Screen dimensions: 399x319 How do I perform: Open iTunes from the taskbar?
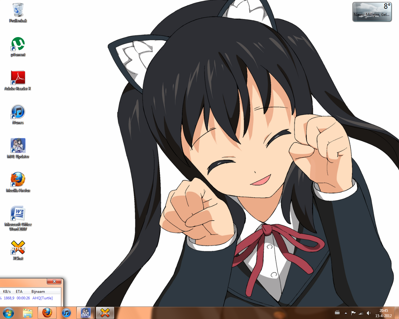coord(66,313)
